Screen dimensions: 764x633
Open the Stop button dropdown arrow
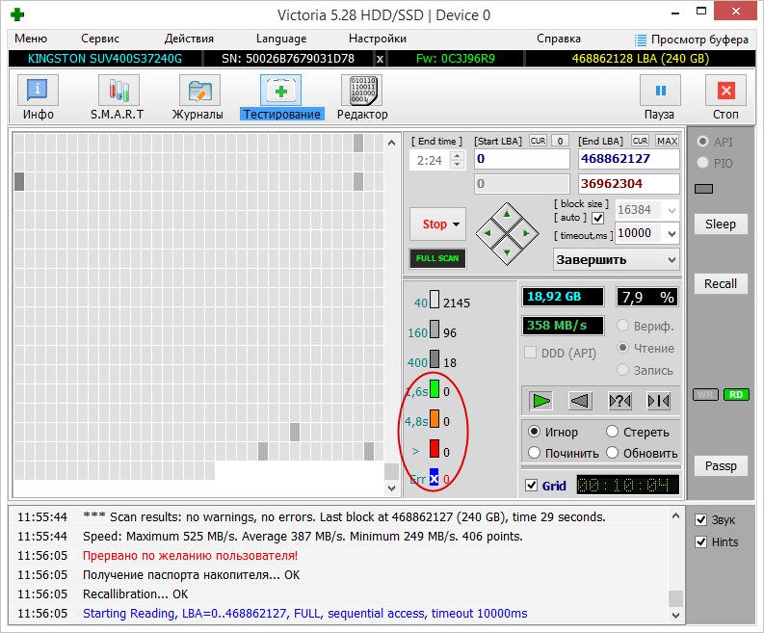(457, 224)
